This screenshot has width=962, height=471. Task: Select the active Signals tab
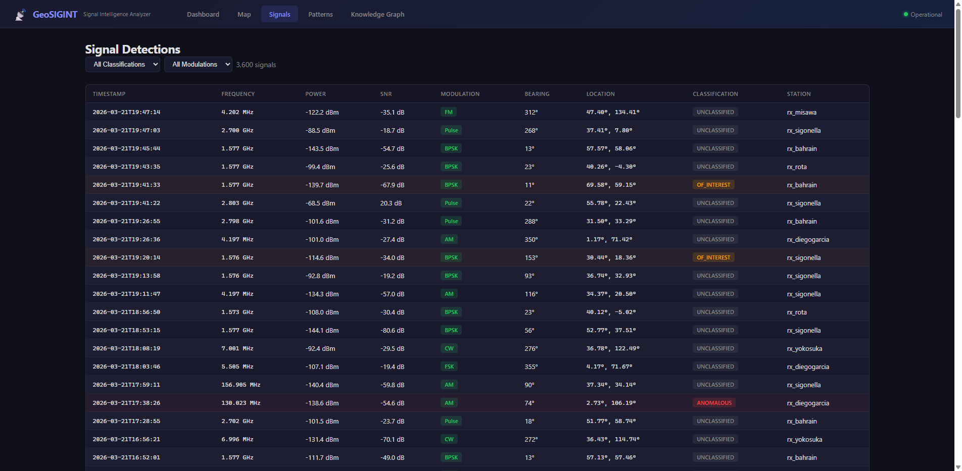click(x=279, y=15)
